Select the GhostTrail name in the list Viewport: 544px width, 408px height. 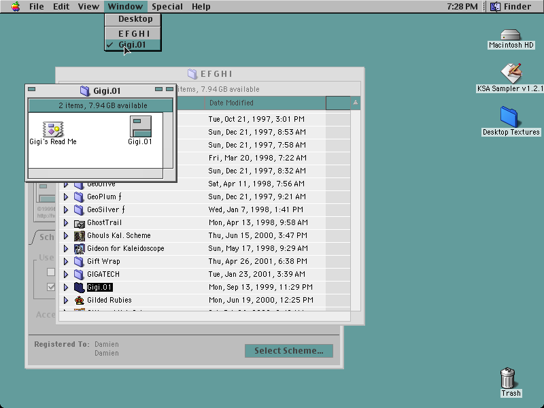pos(105,223)
